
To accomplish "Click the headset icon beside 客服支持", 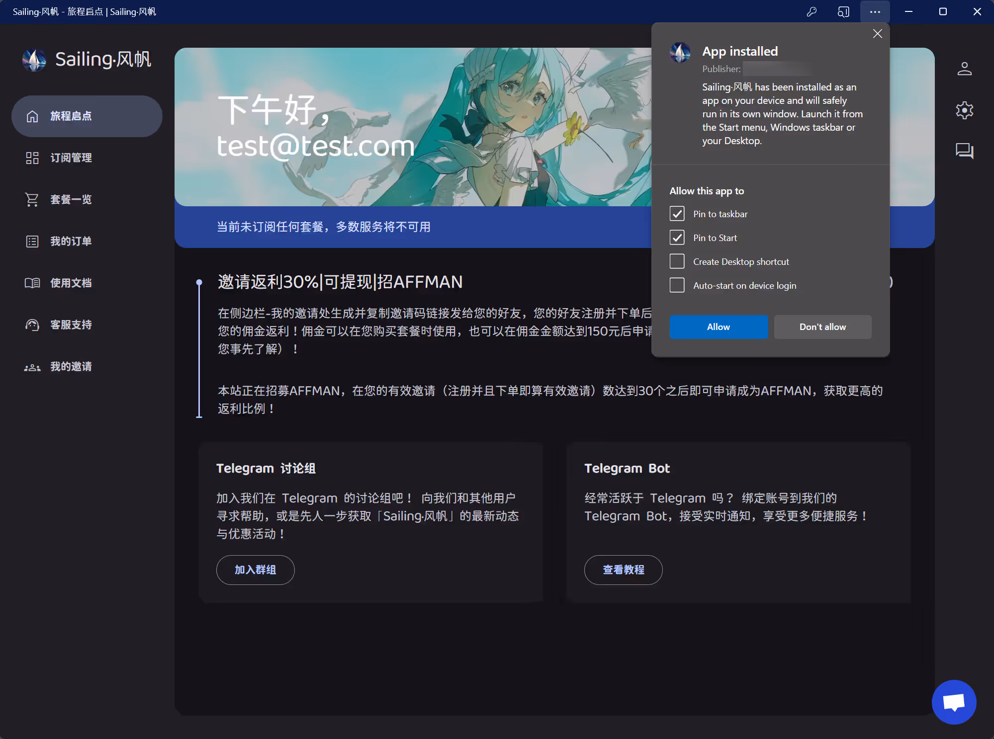I will tap(32, 325).
